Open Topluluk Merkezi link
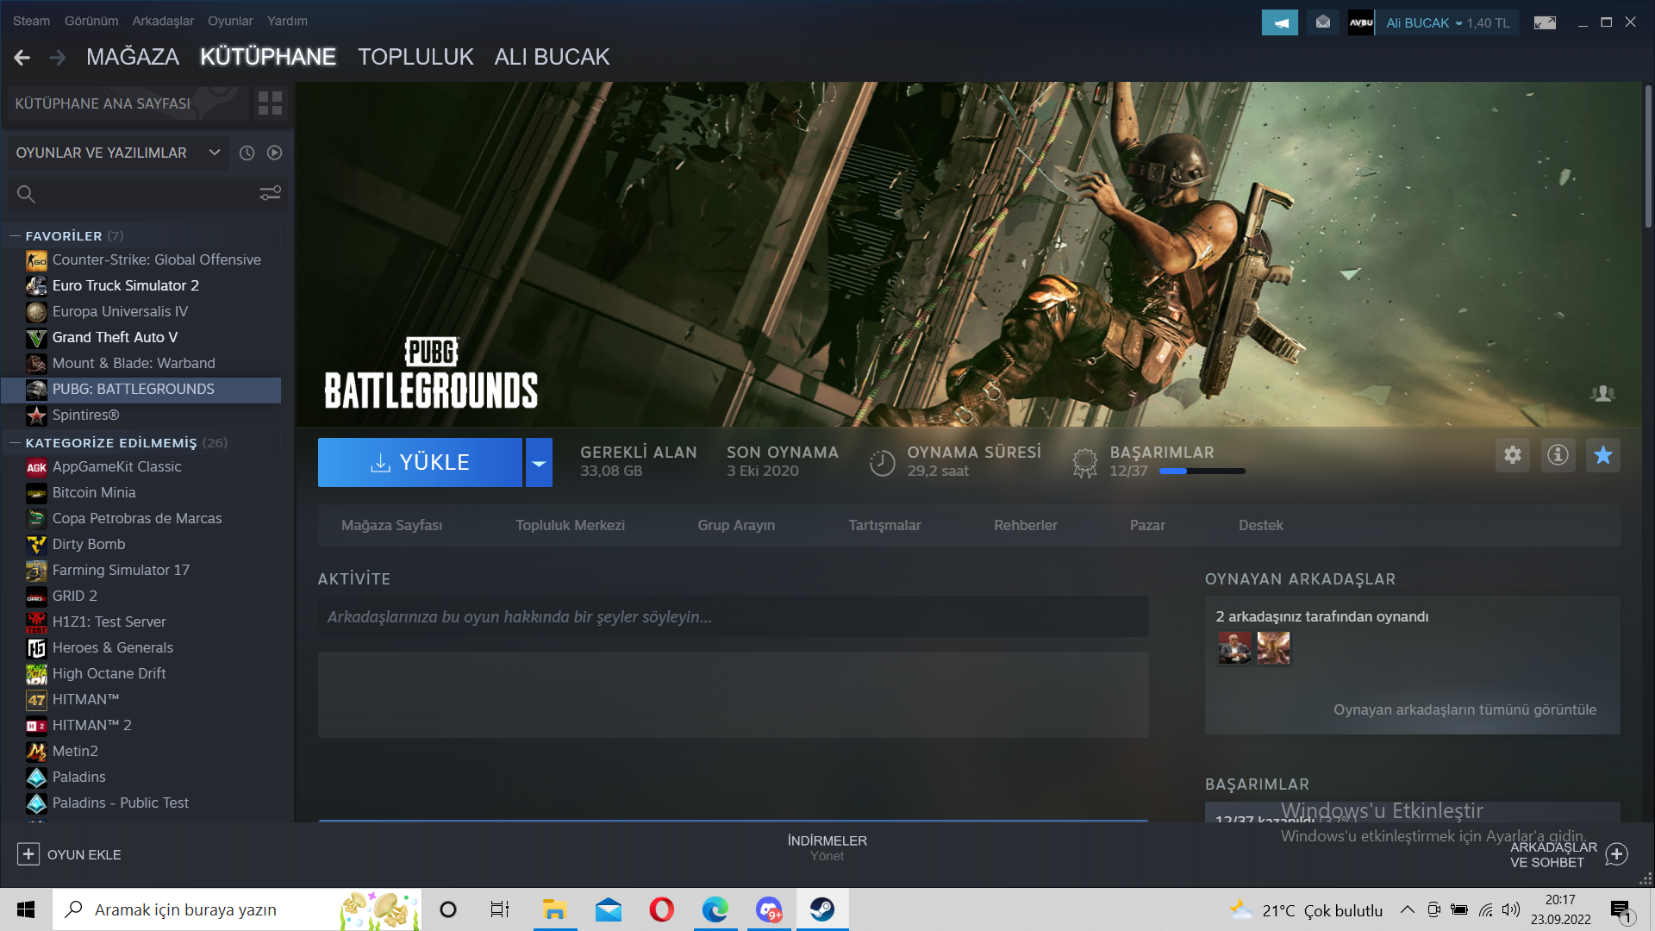The image size is (1655, 931). pyautogui.click(x=570, y=525)
